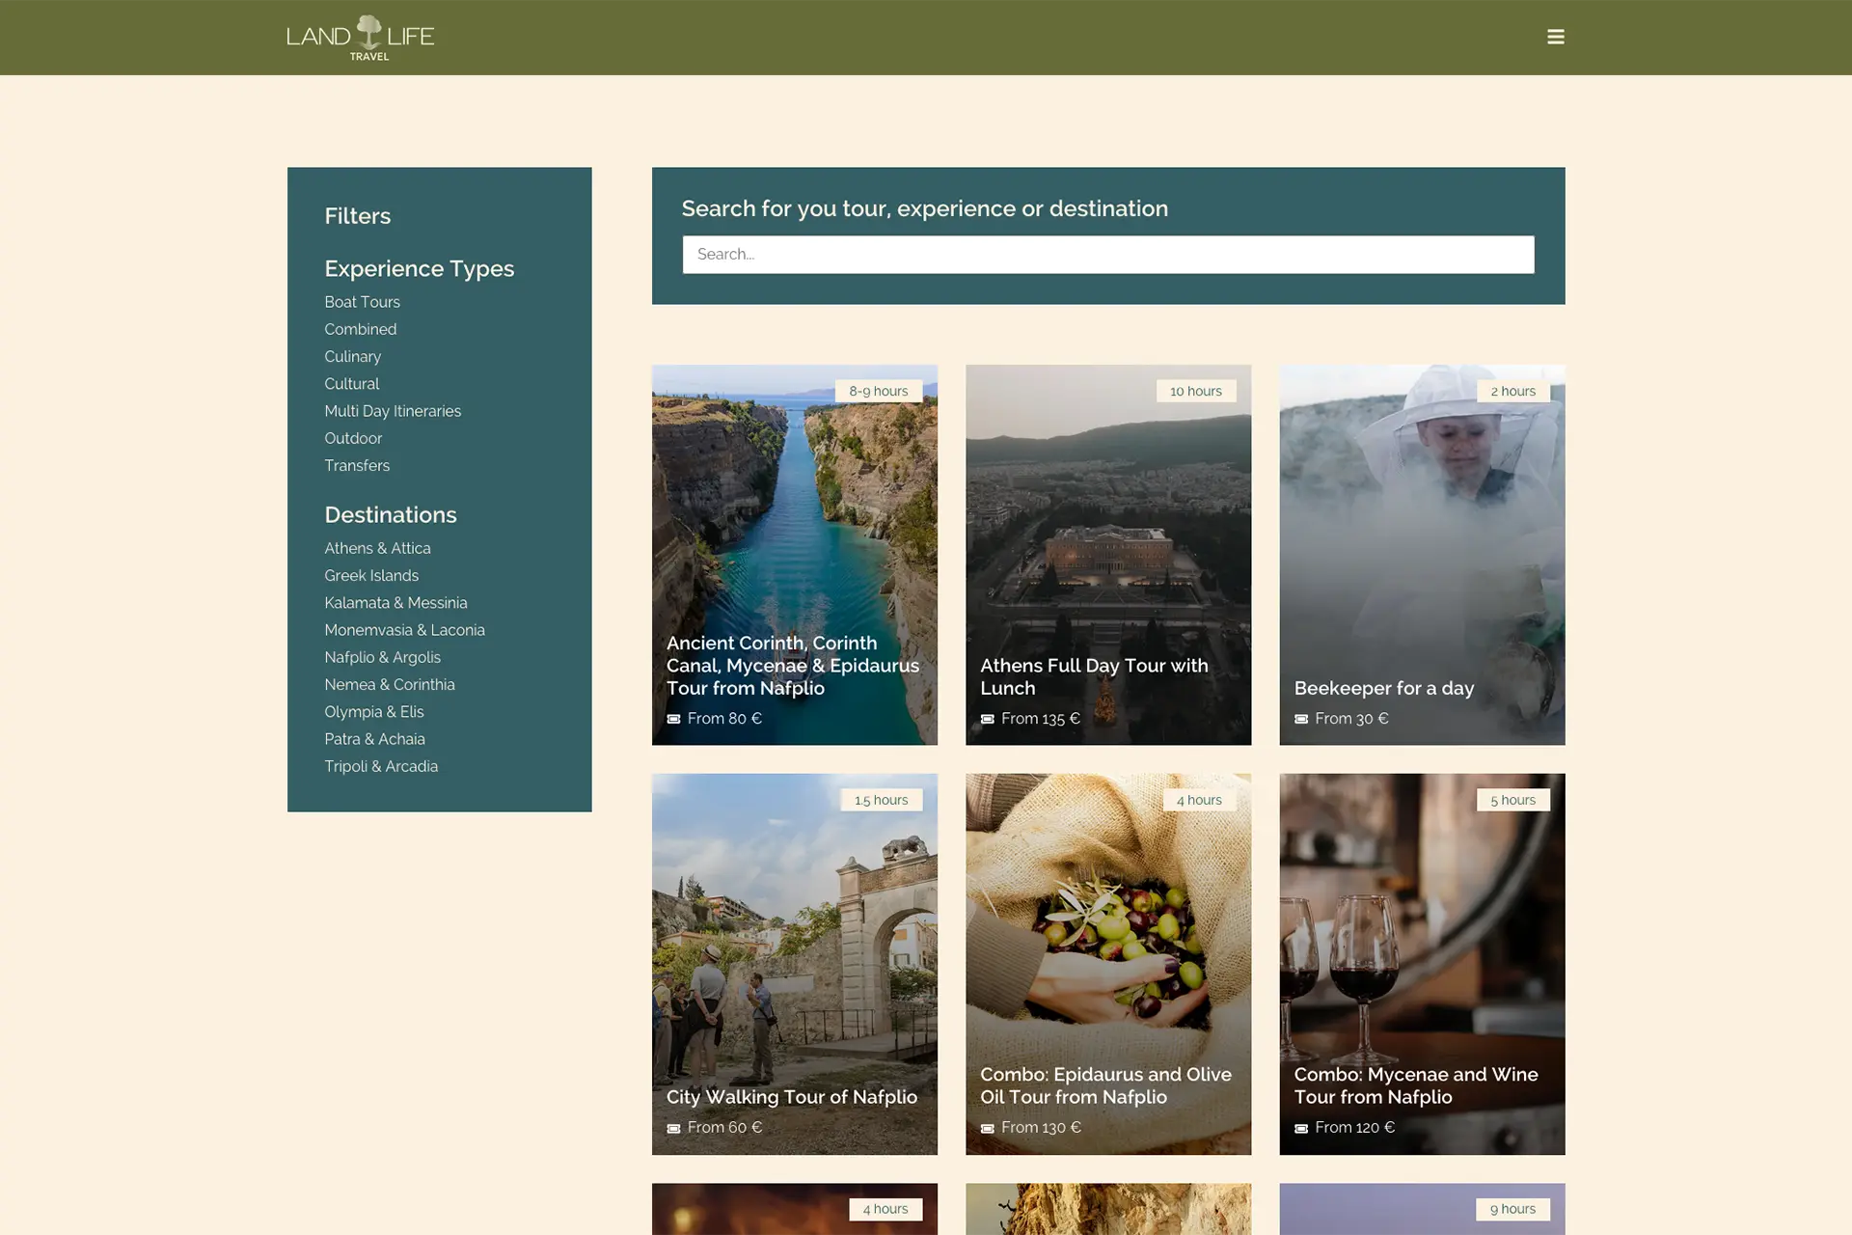Focus the Search tours input field

point(1107,255)
